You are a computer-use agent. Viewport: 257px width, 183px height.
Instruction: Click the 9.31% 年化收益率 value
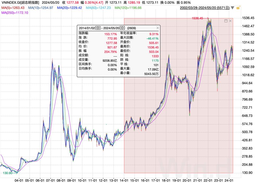tap(154, 34)
